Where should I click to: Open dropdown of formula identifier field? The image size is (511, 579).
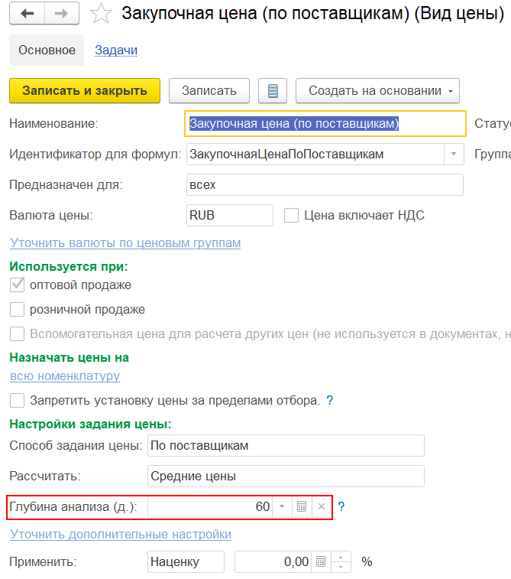[454, 155]
